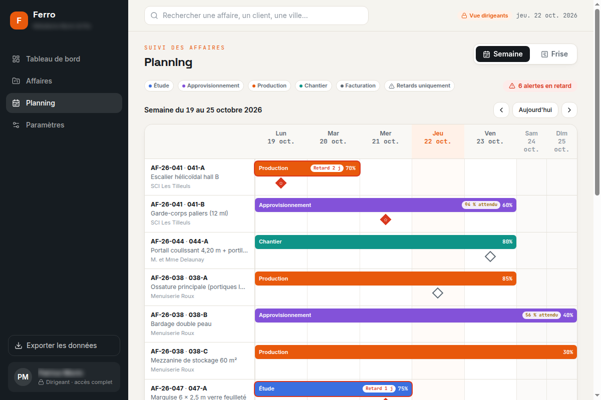This screenshot has width=601, height=400.
Task: Click the Mer 21 oct. column header
Action: (x=386, y=141)
